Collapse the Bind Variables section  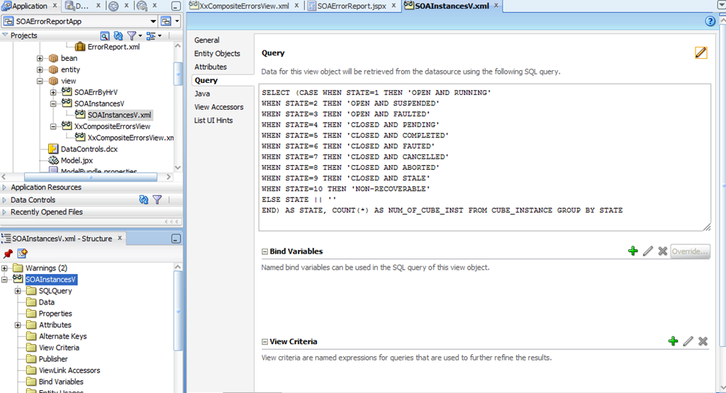pyautogui.click(x=264, y=251)
